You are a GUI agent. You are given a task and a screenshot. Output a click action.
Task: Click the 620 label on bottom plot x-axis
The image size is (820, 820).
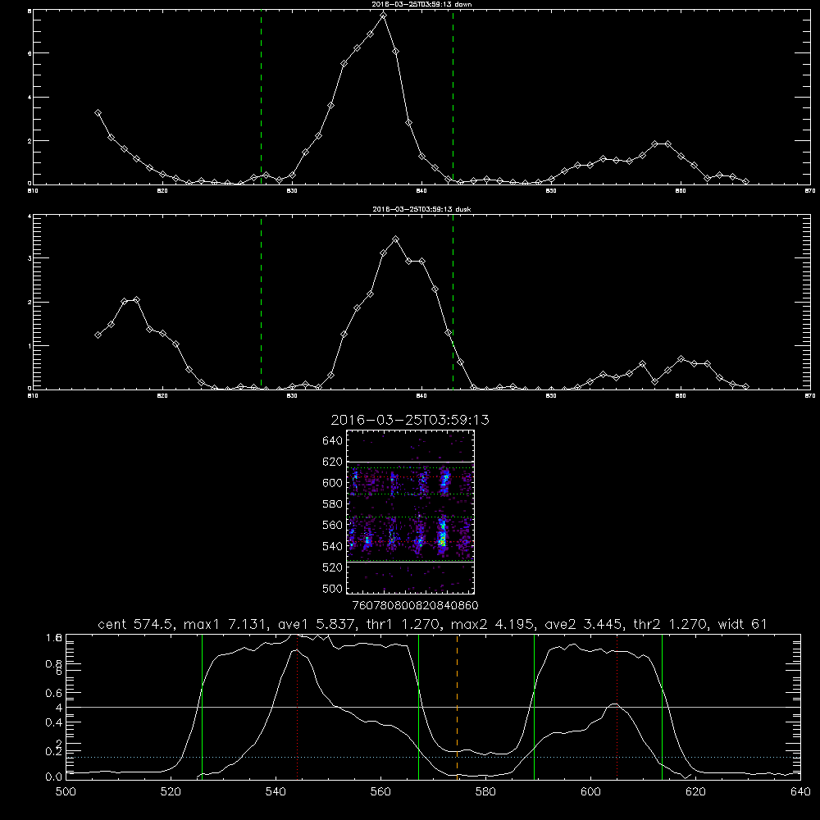pyautogui.click(x=695, y=791)
